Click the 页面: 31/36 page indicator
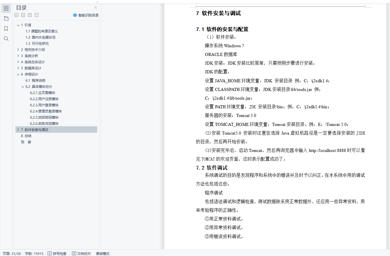This screenshot has height=256, width=390. click(x=12, y=253)
